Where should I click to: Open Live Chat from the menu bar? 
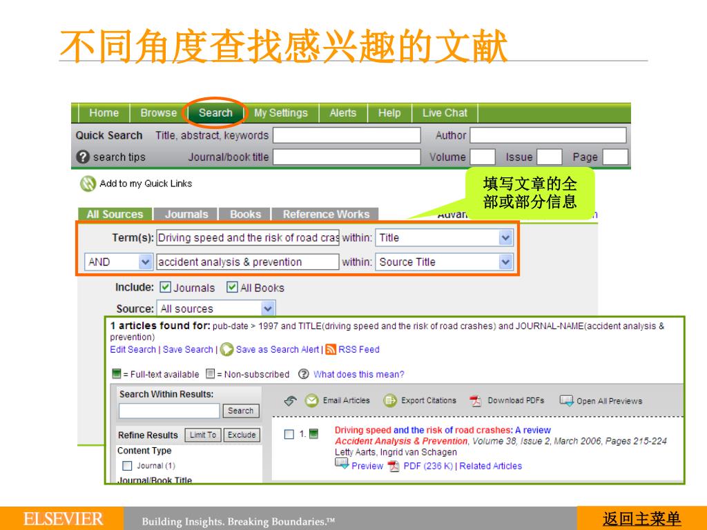pos(445,112)
